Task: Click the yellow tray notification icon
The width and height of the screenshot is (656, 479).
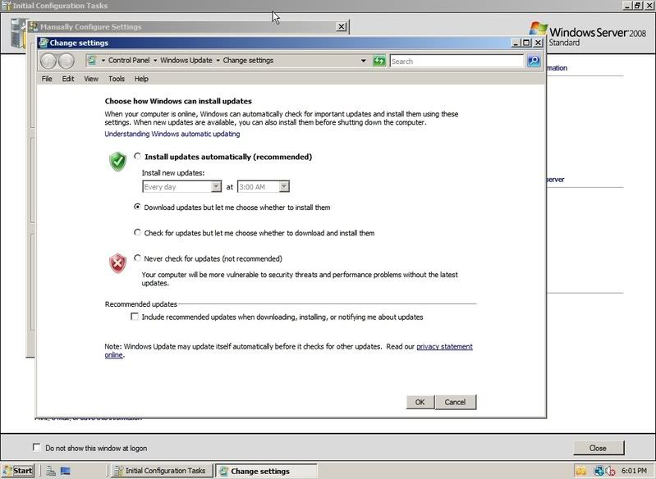Action: 580,471
